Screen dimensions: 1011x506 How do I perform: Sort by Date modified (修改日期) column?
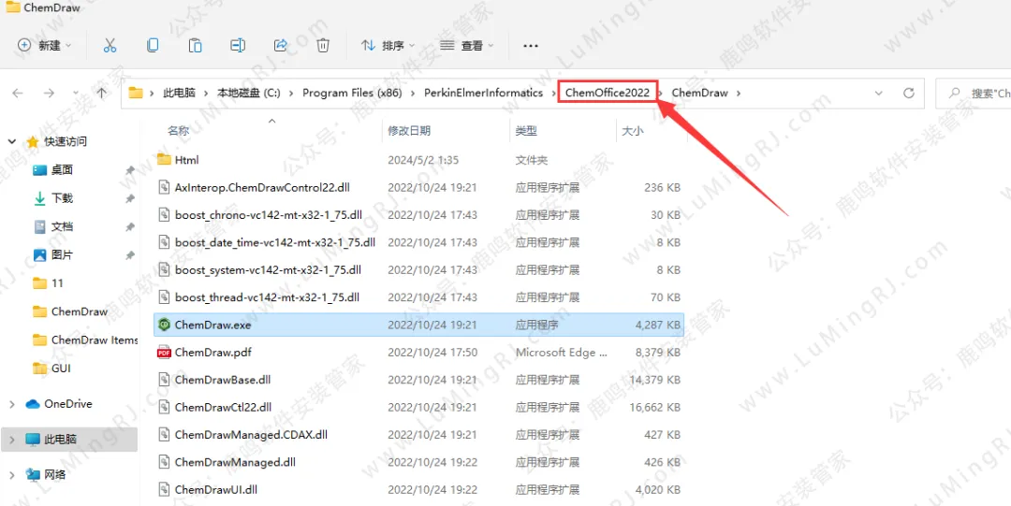coord(409,131)
